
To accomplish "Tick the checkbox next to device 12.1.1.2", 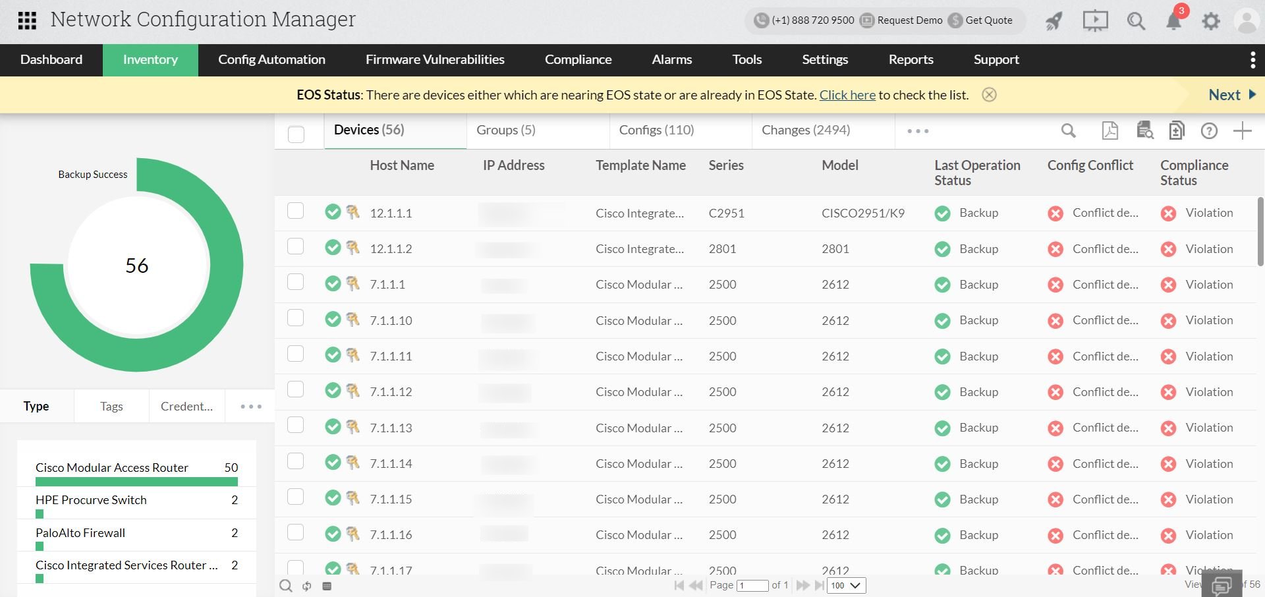I will [x=295, y=246].
